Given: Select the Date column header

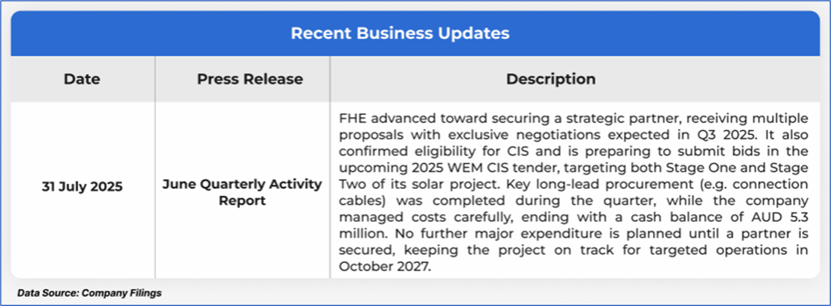Looking at the screenshot, I should [x=82, y=79].
